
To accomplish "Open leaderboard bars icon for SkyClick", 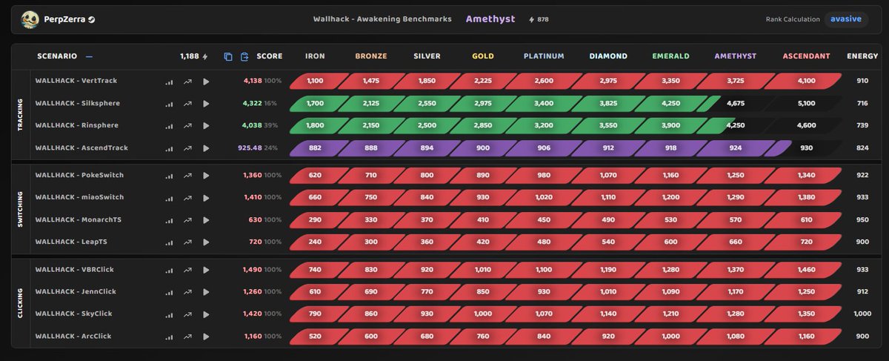I will (x=169, y=314).
